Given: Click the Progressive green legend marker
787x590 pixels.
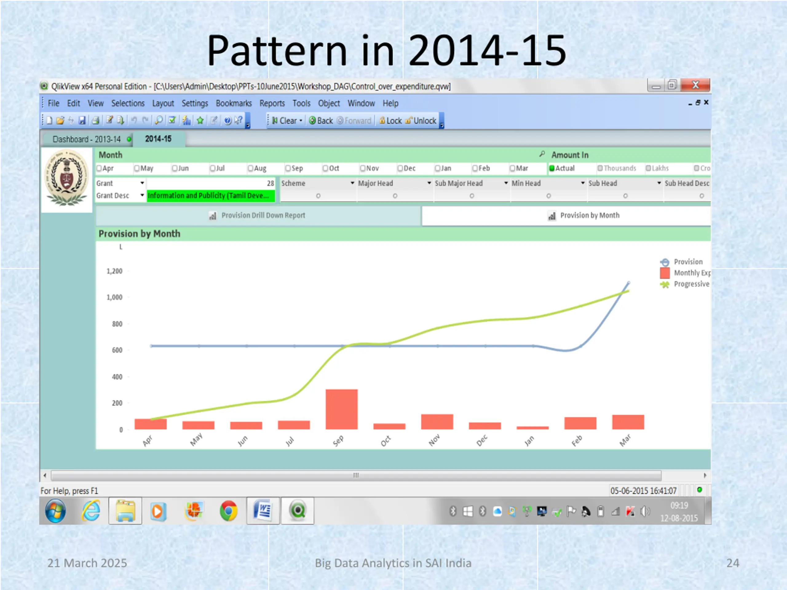Looking at the screenshot, I should click(x=665, y=285).
